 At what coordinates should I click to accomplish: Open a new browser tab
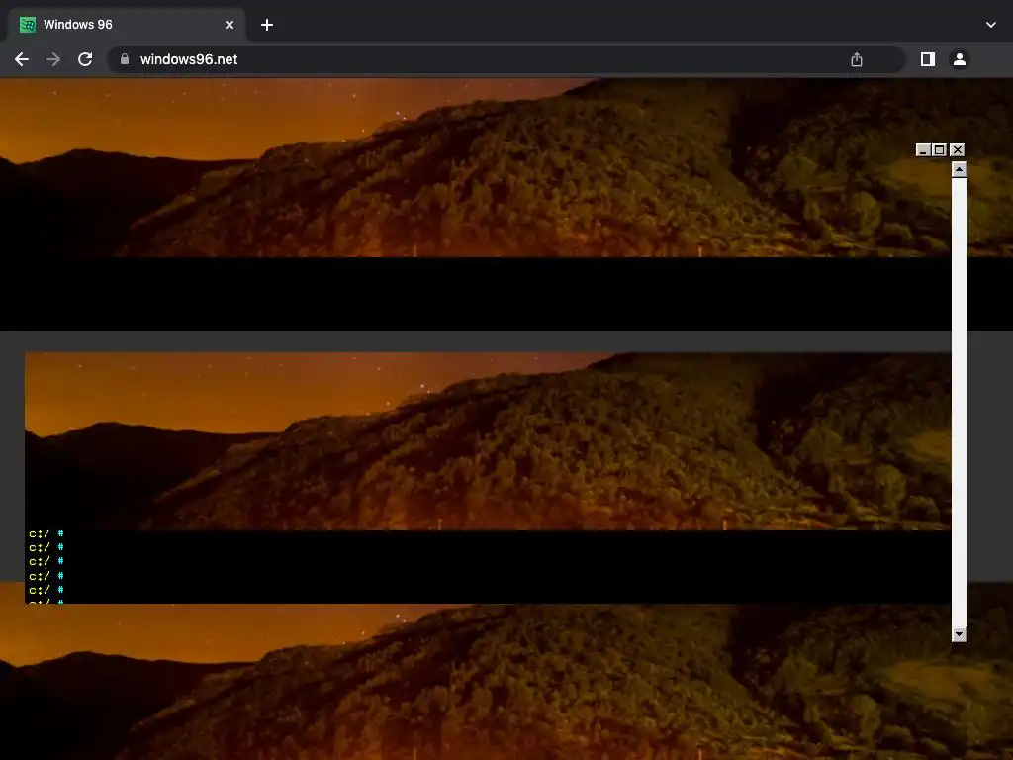click(267, 25)
